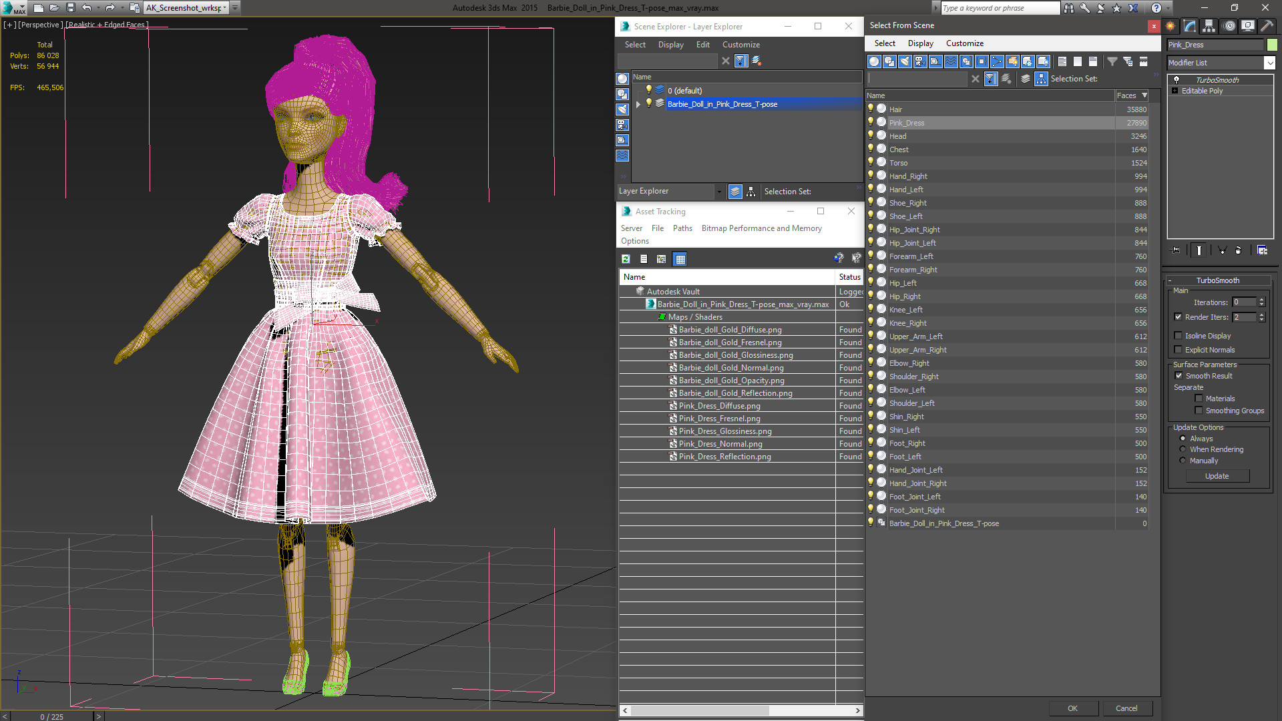
Task: Click Create New Layer icon in Scene Explorer
Action: tap(757, 61)
